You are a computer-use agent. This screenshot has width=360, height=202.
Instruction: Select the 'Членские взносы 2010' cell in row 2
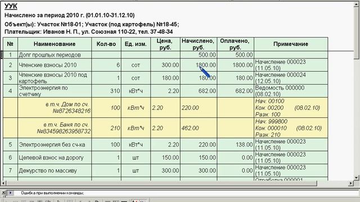55,65
